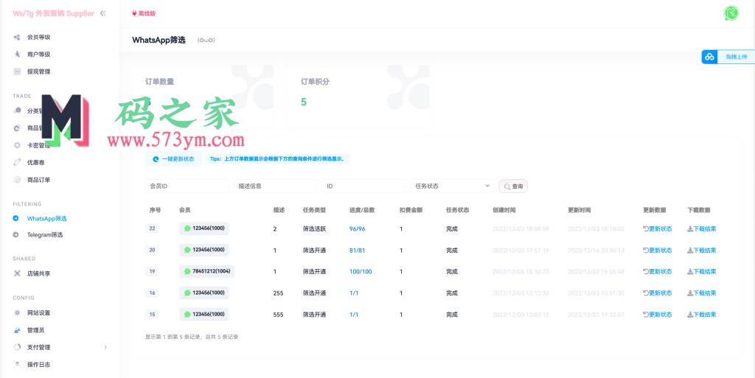Viewport: 755px width, 378px height.
Task: Click the 查询 search button
Action: coord(513,186)
